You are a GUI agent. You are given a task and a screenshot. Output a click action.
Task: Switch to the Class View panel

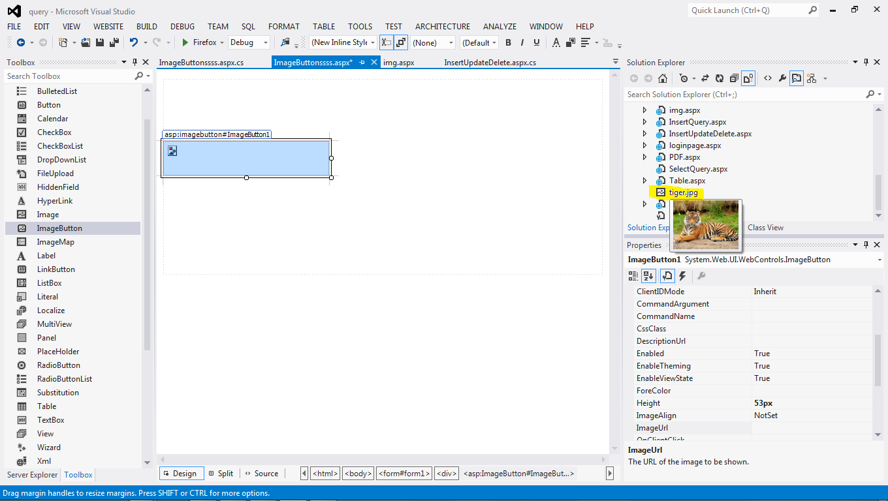765,227
